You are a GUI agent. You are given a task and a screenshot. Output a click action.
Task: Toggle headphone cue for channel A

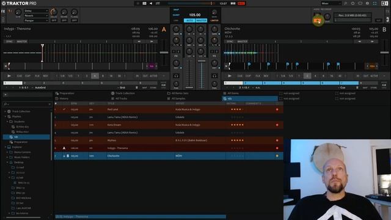(176, 76)
